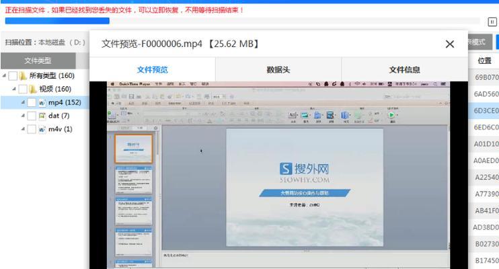Click the fourth slide thumbnail in preview
This screenshot has width=499, height=269.
(134, 242)
